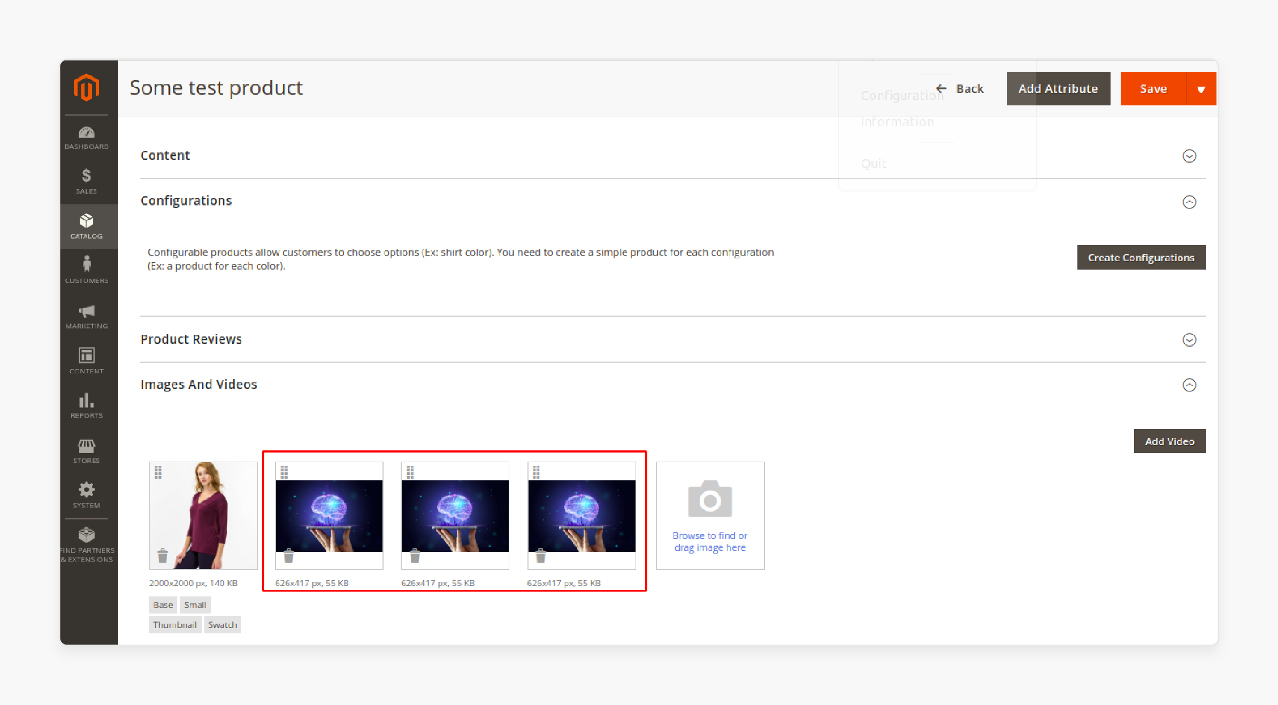Image resolution: width=1278 pixels, height=705 pixels.
Task: Open Find Partners & Extensions
Action: pos(87,545)
